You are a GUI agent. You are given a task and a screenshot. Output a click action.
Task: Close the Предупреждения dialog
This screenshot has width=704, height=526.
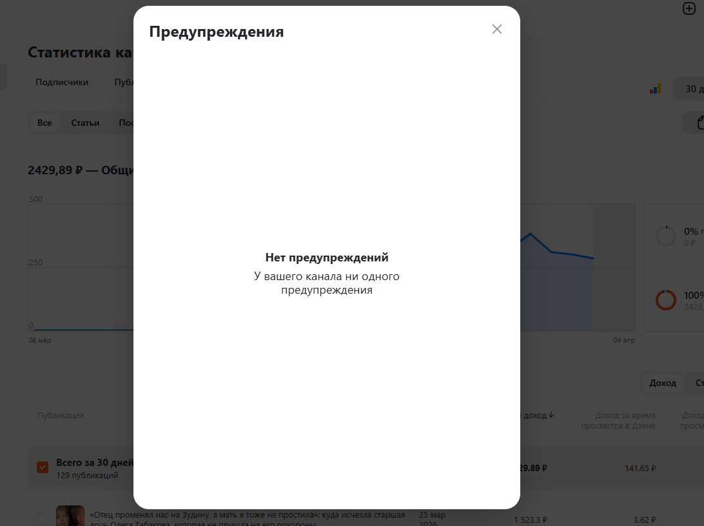(x=496, y=29)
